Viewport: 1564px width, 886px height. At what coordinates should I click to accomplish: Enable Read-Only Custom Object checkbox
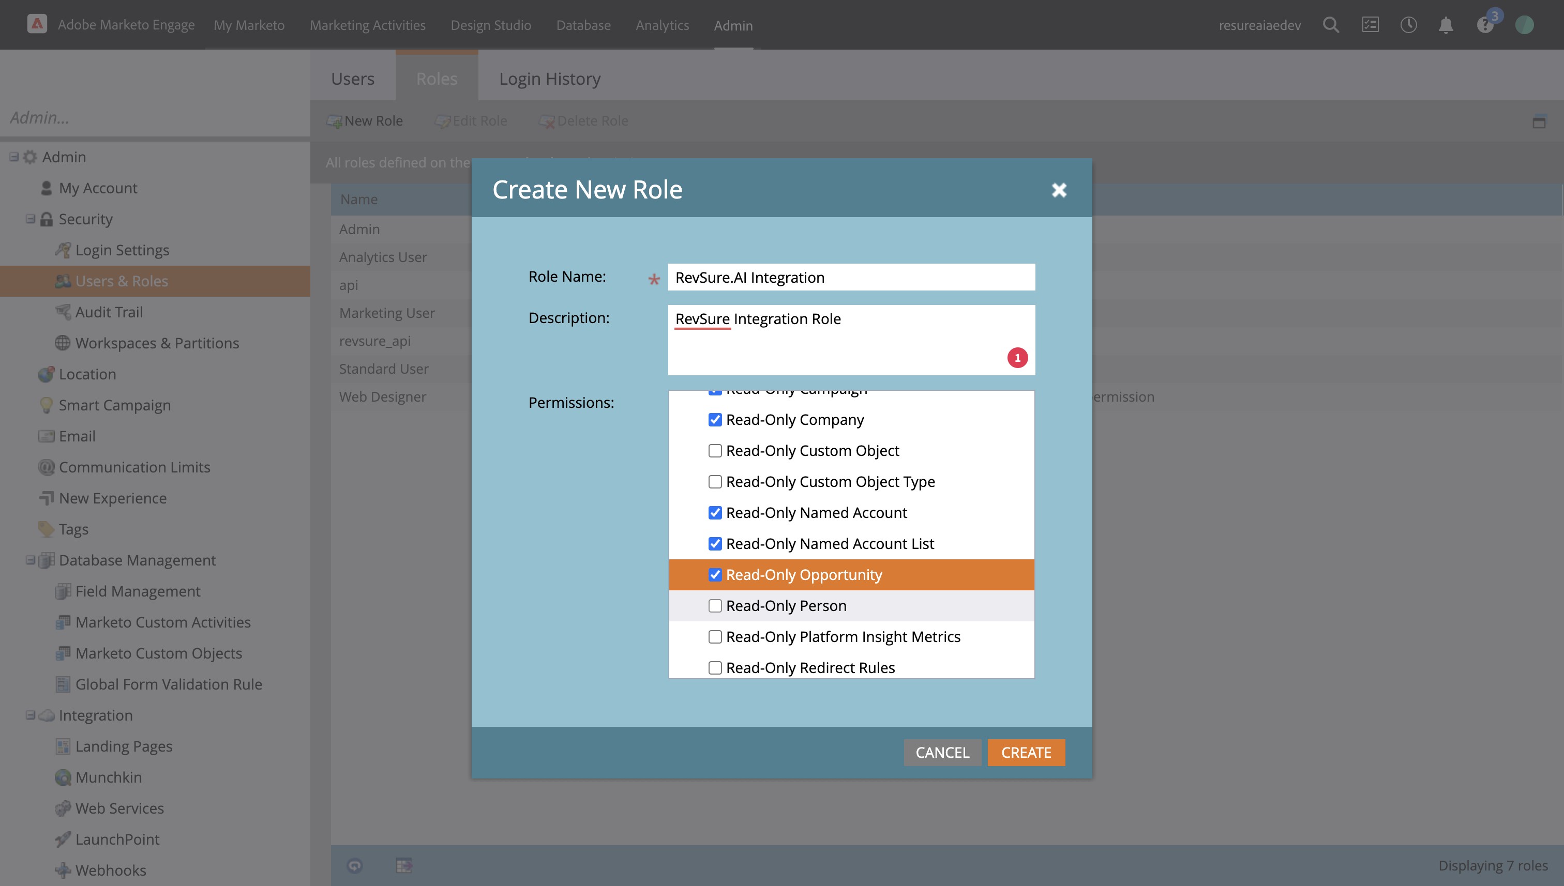pos(715,450)
